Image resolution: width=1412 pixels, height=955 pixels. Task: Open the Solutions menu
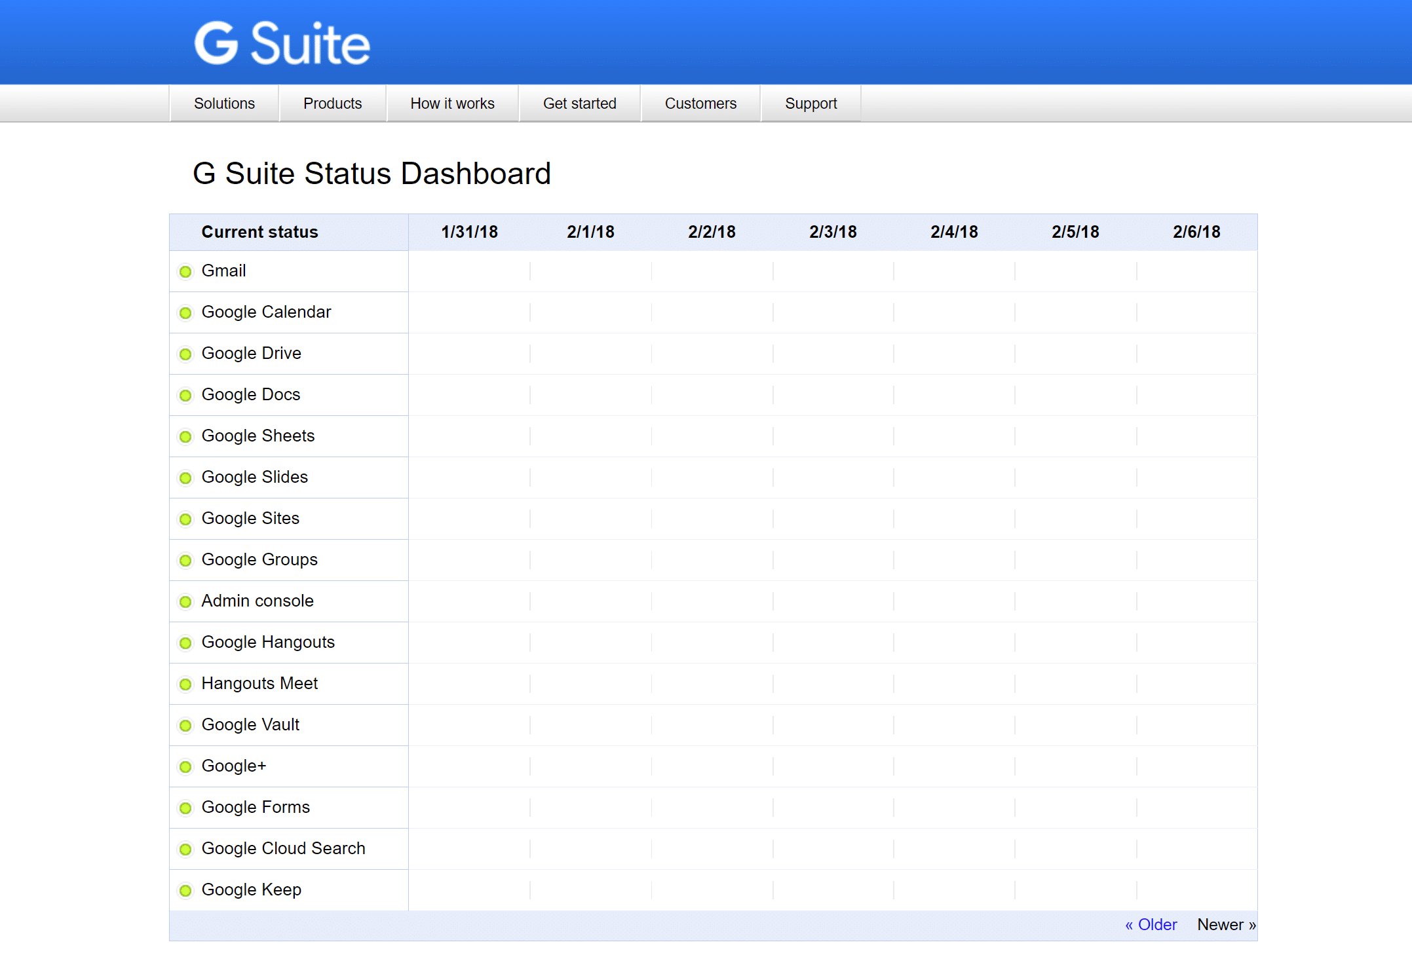coord(224,103)
